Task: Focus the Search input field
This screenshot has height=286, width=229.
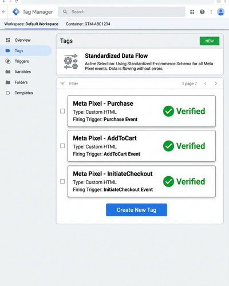Action: point(121,12)
